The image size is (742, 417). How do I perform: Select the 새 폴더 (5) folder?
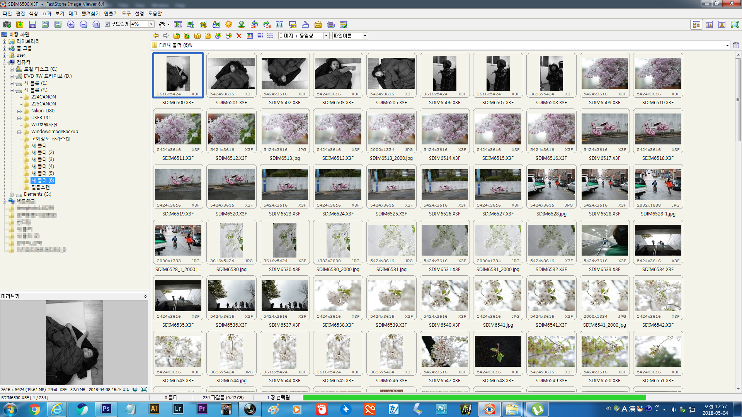[43, 173]
